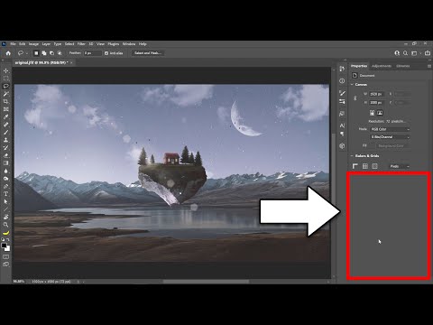
Task: Open the Properties panel options menu
Action: [x=429, y=66]
